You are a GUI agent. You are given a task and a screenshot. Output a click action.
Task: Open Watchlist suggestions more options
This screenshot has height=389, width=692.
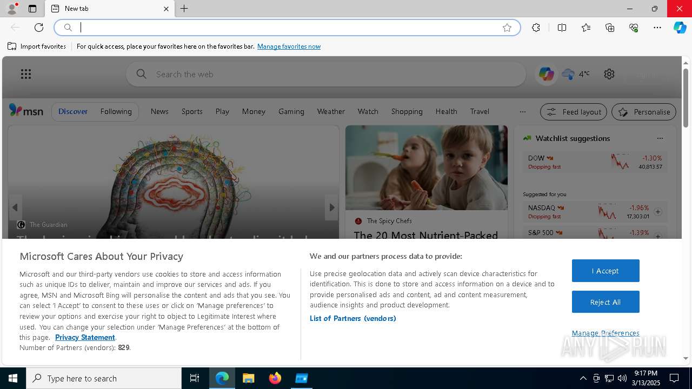660,138
